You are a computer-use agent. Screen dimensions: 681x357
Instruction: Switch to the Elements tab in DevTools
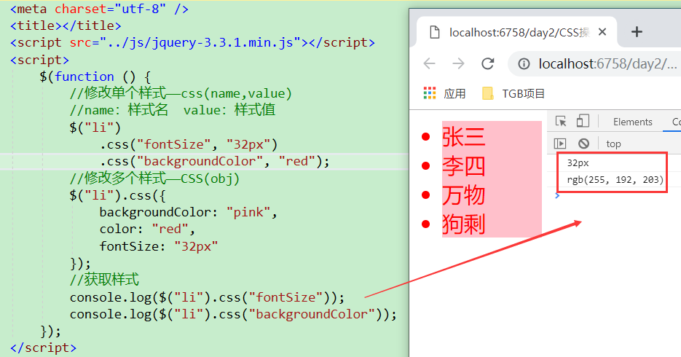pos(632,122)
